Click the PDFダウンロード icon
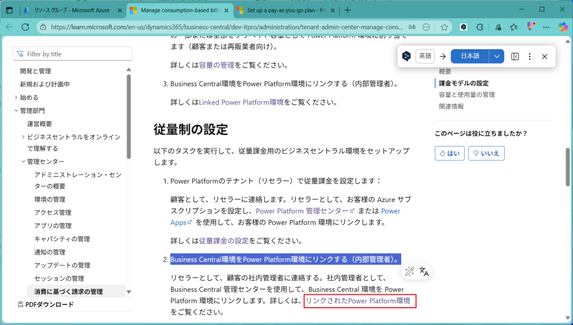The height and width of the screenshot is (325, 573). 21,304
